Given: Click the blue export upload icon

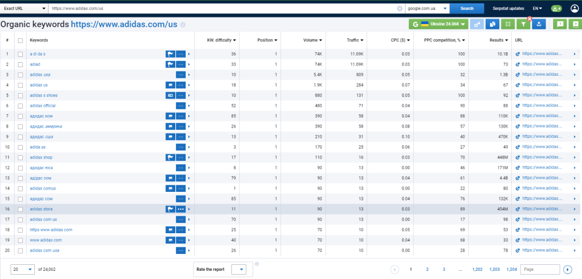Looking at the screenshot, I should (538, 24).
